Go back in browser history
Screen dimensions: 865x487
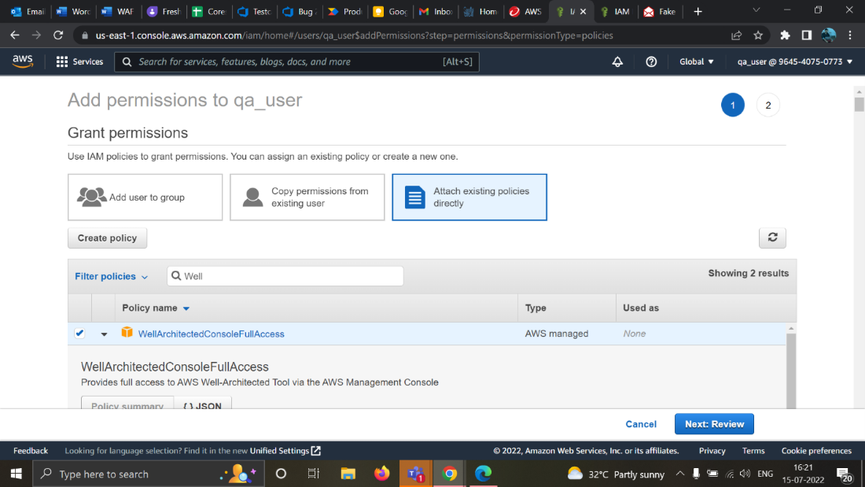point(15,35)
